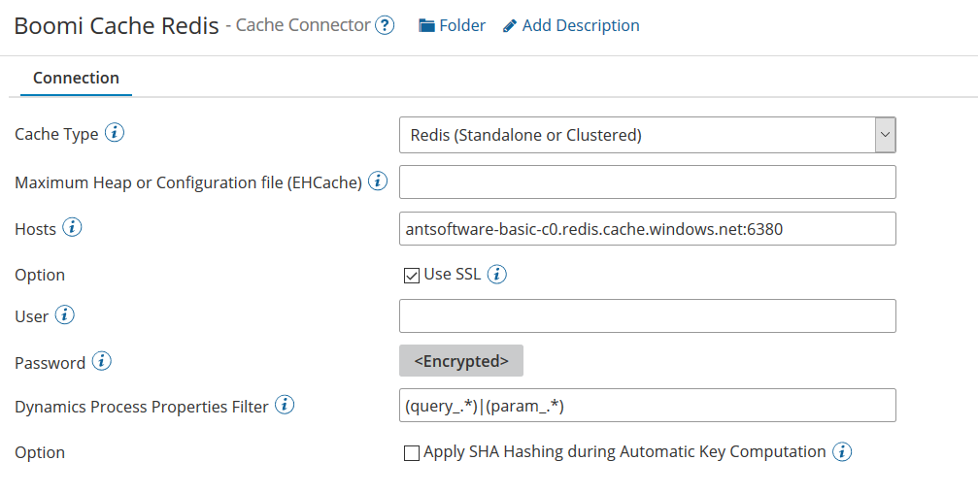Click the Cache Type info icon

(x=114, y=133)
